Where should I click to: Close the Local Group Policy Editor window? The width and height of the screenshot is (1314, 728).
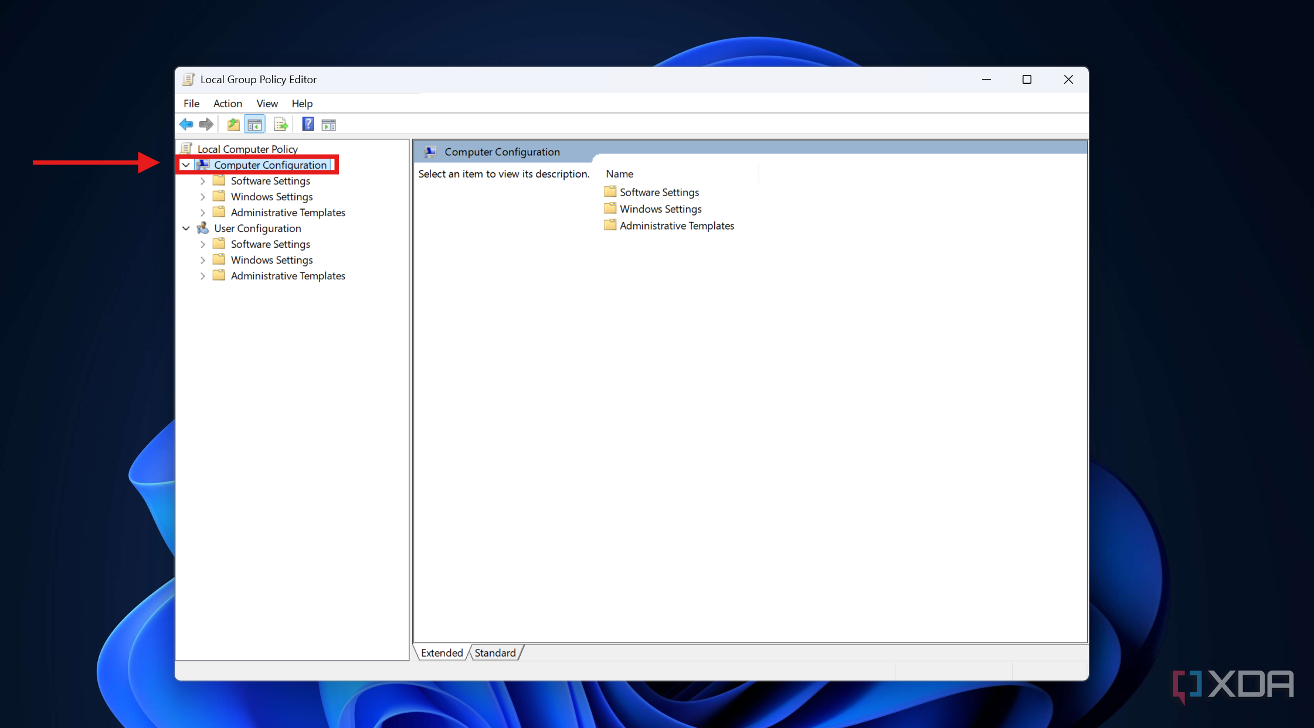coord(1068,79)
